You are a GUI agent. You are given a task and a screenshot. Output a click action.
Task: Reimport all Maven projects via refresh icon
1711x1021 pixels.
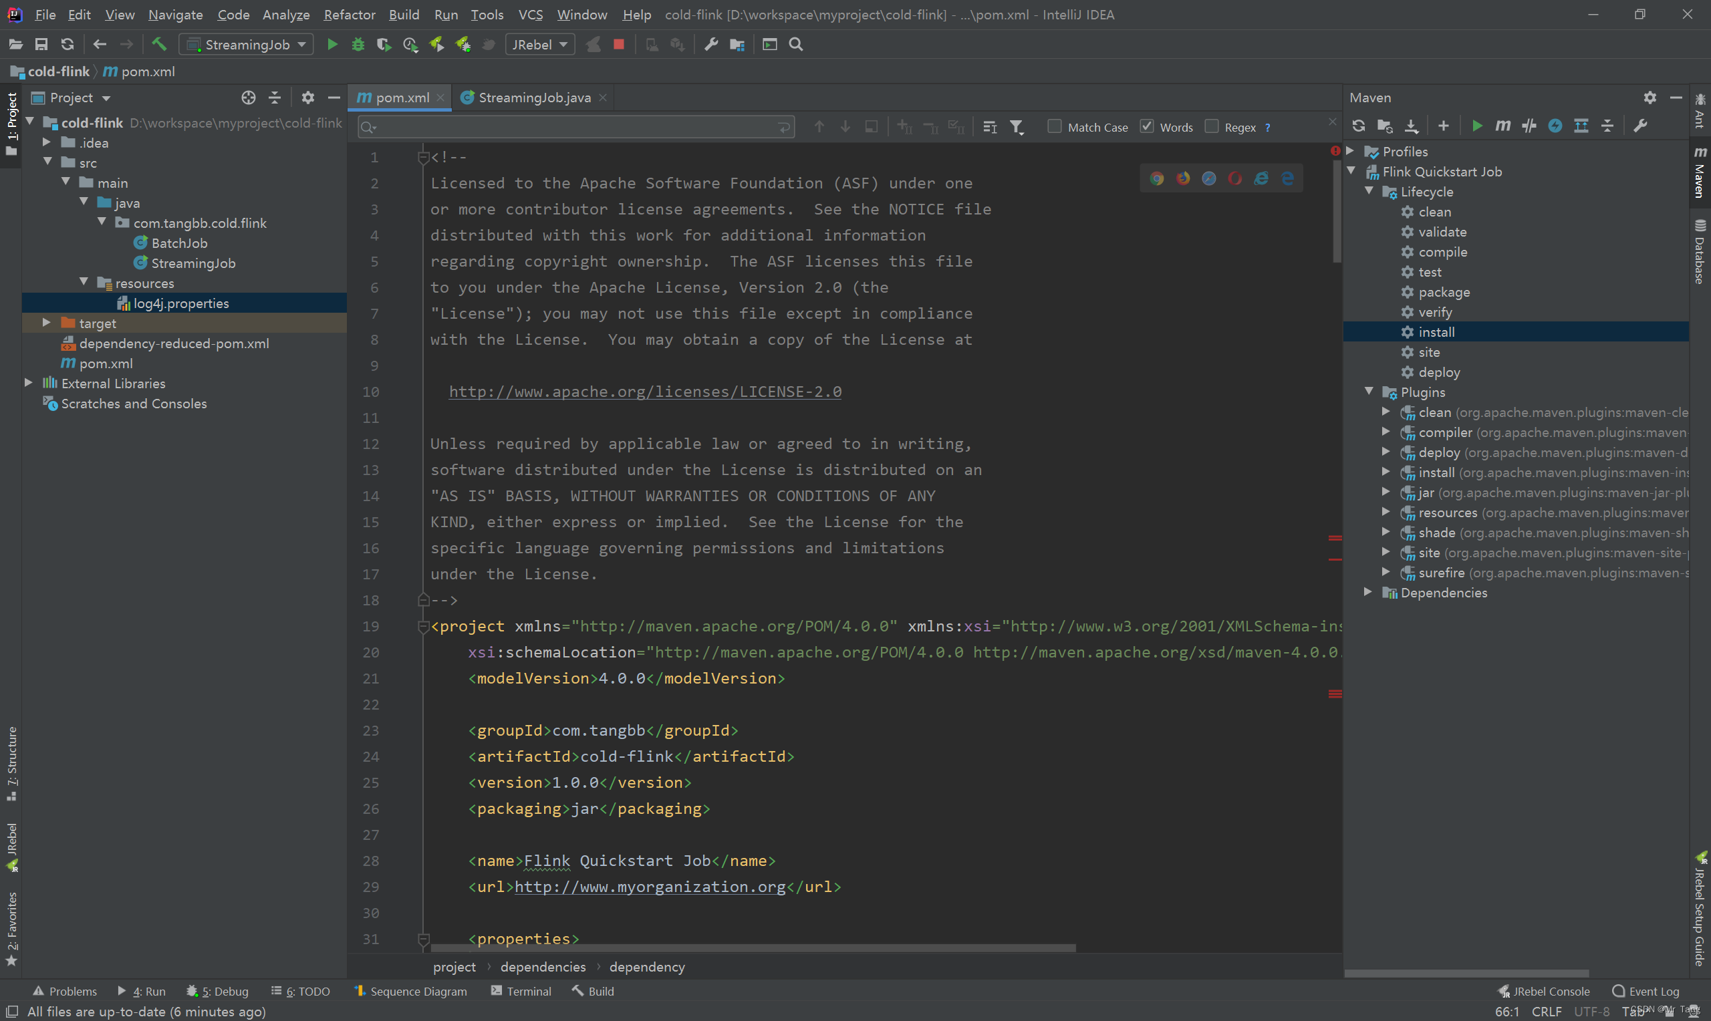[x=1358, y=126]
